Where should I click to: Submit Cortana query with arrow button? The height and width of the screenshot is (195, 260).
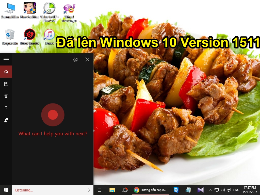coord(88,190)
